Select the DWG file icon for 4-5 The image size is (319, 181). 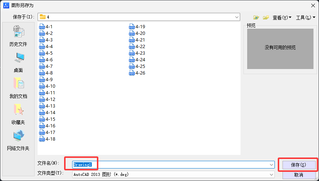click(42, 53)
